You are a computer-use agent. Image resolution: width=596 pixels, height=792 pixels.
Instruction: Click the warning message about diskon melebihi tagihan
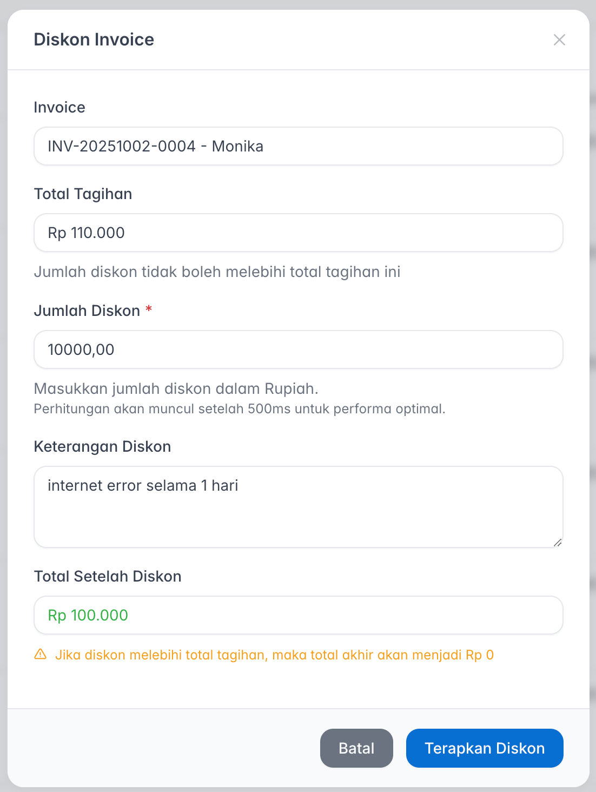click(275, 655)
